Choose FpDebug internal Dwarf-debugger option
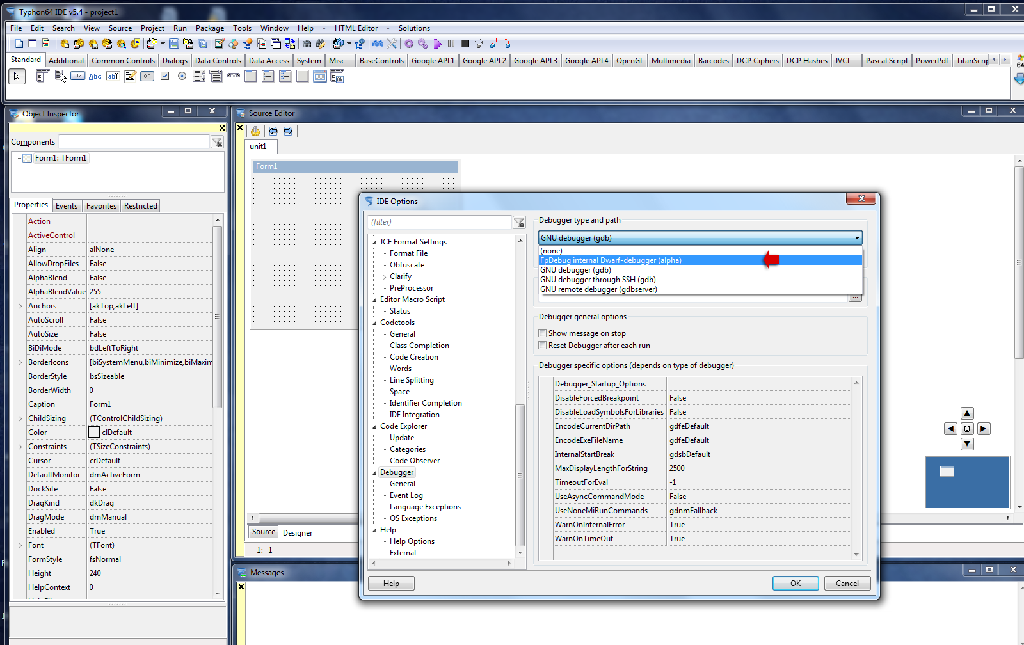1024x645 pixels. 700,260
